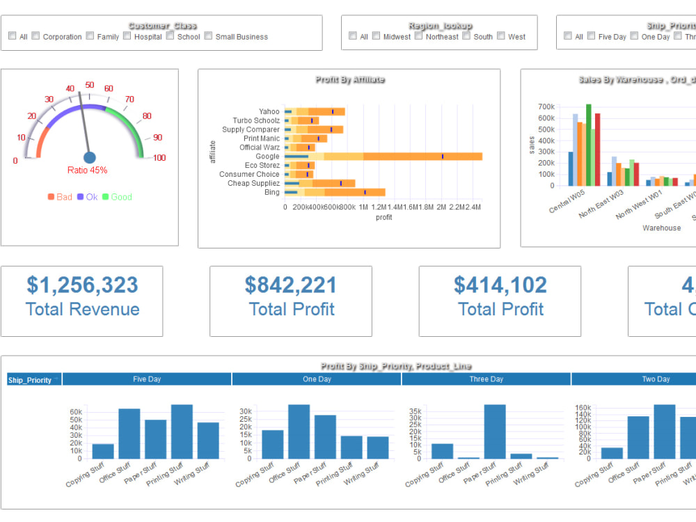Viewport: 696px width, 522px height.
Task: Click the Supply Comparer affiliate label
Action: (x=251, y=129)
